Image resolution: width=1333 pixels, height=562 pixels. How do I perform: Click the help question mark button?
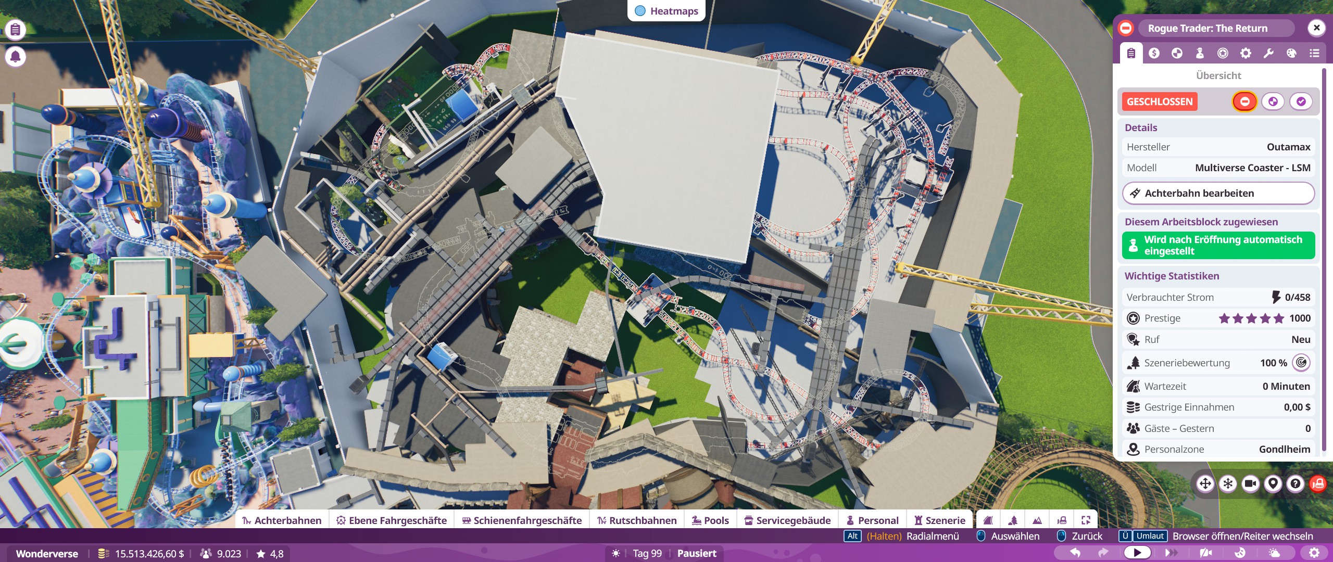coord(1296,483)
